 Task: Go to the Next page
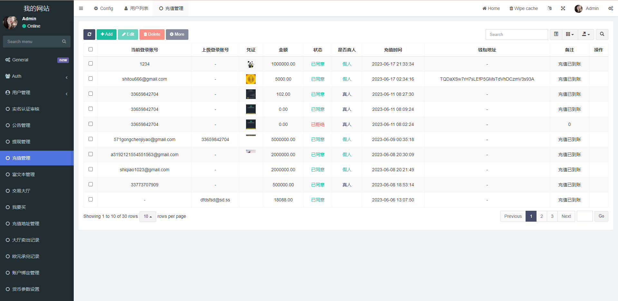click(566, 217)
